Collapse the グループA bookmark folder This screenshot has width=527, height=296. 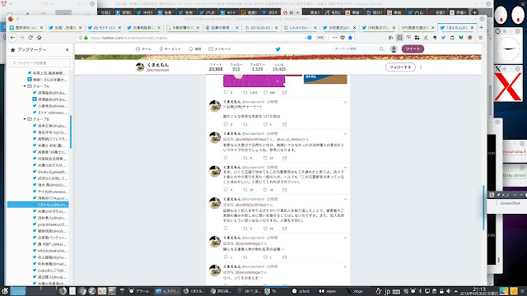point(25,86)
